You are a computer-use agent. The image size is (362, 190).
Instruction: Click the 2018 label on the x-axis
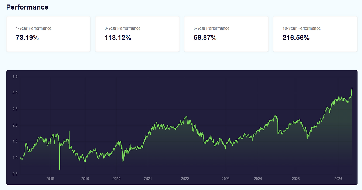coord(50,179)
